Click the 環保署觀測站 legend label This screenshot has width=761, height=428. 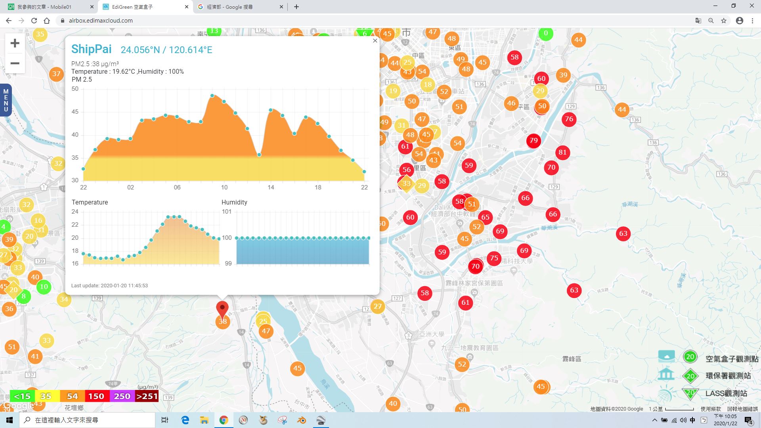(x=728, y=376)
